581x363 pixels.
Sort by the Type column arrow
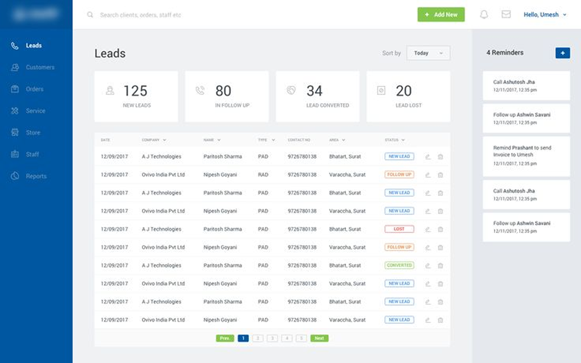pos(273,140)
